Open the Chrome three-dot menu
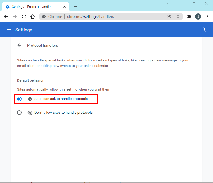The height and width of the screenshot is (183, 213). [x=207, y=16]
